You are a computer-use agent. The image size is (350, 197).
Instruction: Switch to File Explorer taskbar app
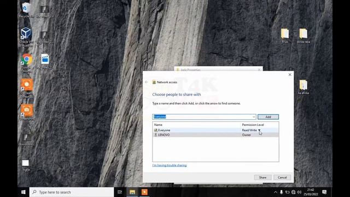point(132,192)
